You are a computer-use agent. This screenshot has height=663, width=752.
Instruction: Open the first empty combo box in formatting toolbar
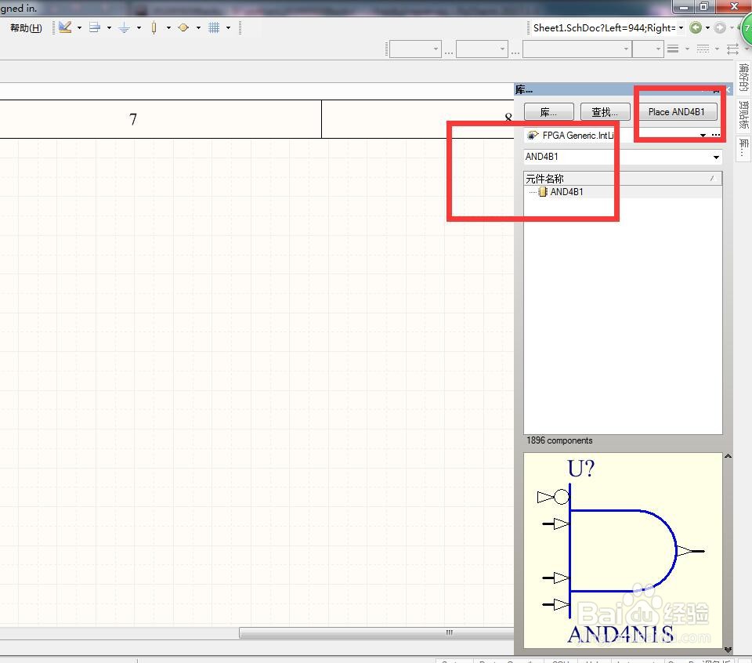coord(415,49)
